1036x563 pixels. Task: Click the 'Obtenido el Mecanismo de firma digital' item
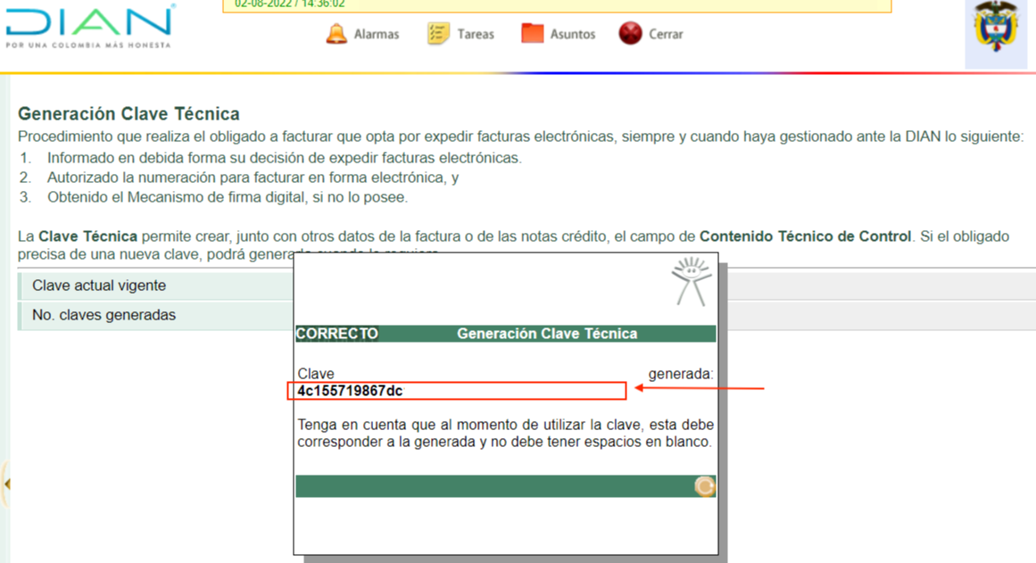pos(228,197)
